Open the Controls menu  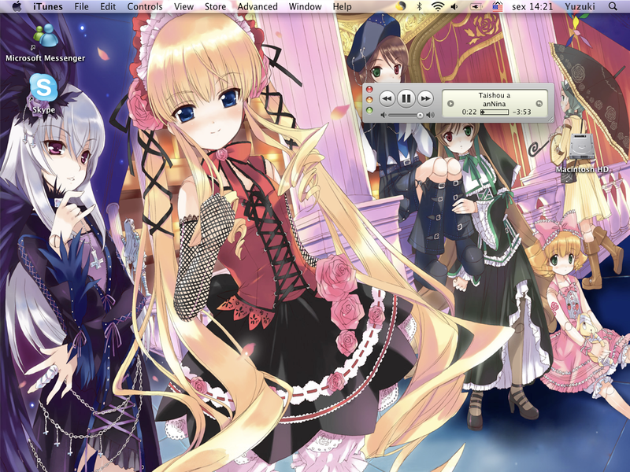tap(145, 6)
